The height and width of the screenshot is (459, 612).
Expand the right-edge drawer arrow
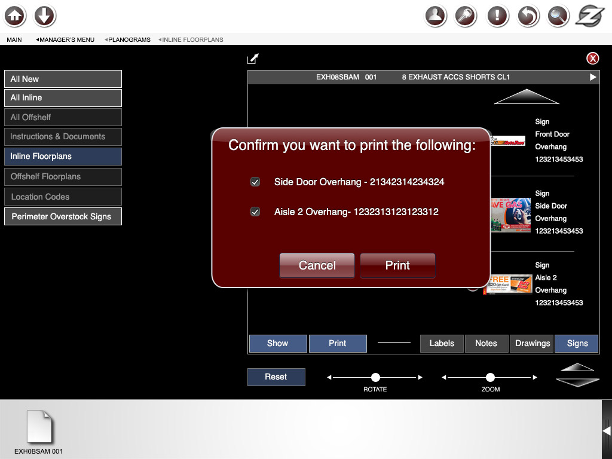607,430
